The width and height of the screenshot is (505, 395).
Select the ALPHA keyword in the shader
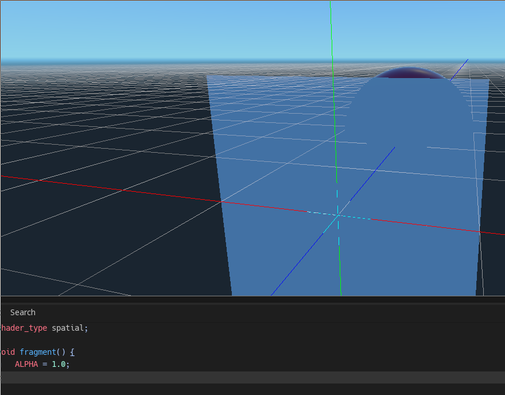click(25, 364)
